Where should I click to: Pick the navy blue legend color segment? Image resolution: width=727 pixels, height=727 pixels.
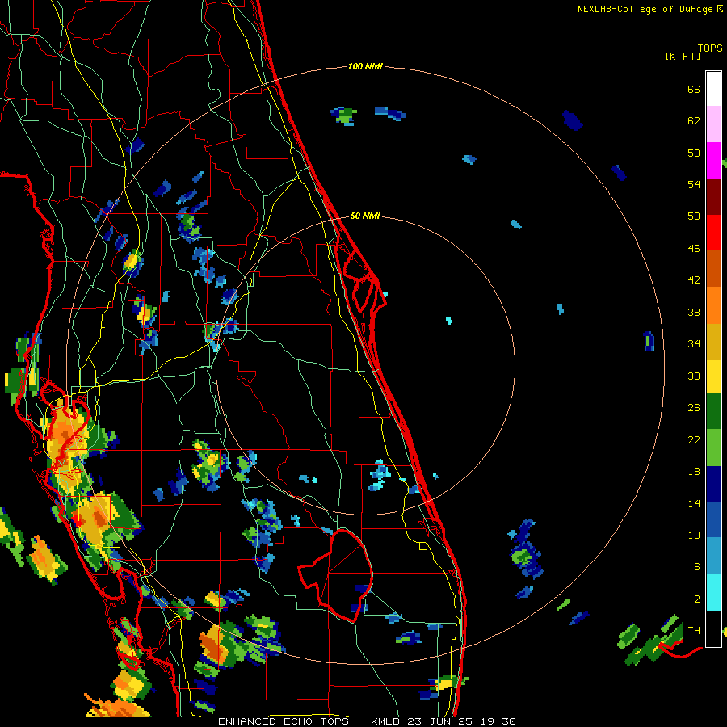click(x=713, y=484)
